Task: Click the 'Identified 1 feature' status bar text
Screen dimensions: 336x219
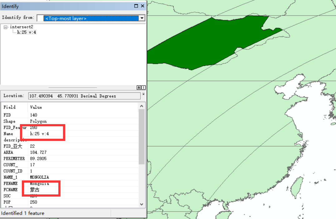Action: 24,213
